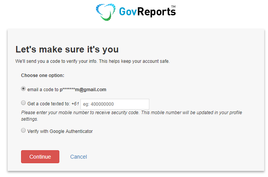Click the TM trademark symbol on the logo
Screen dimensions: 268x177
click(x=173, y=7)
